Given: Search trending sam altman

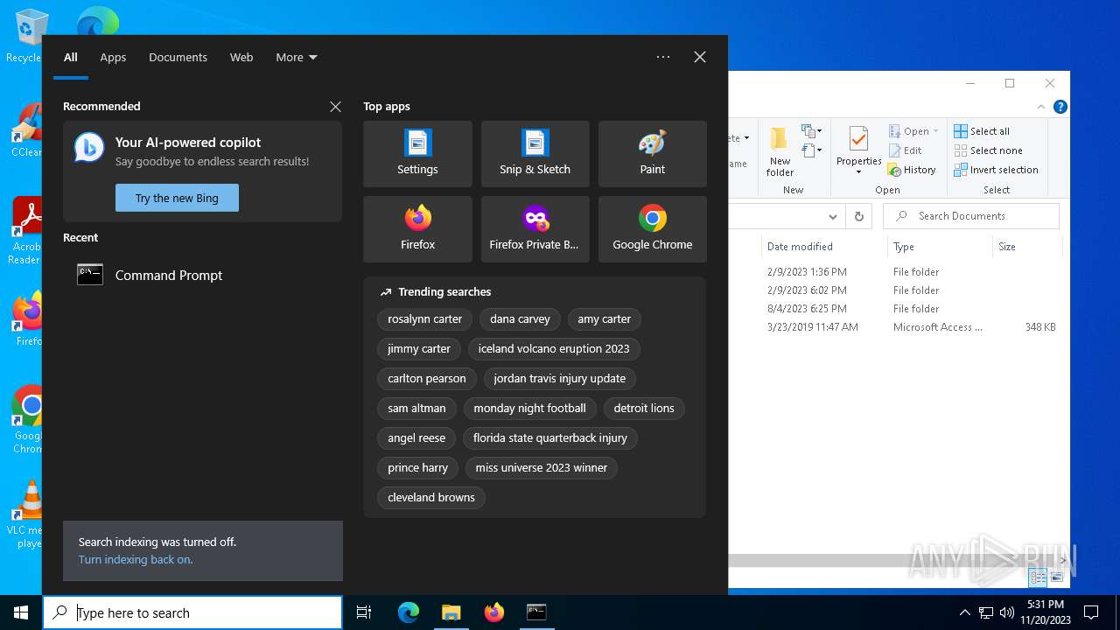Looking at the screenshot, I should (416, 409).
